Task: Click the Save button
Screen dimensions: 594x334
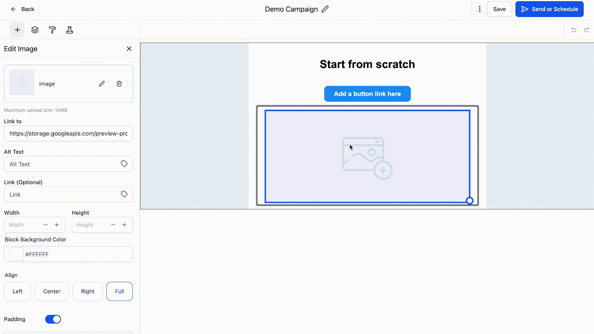Action: (499, 9)
